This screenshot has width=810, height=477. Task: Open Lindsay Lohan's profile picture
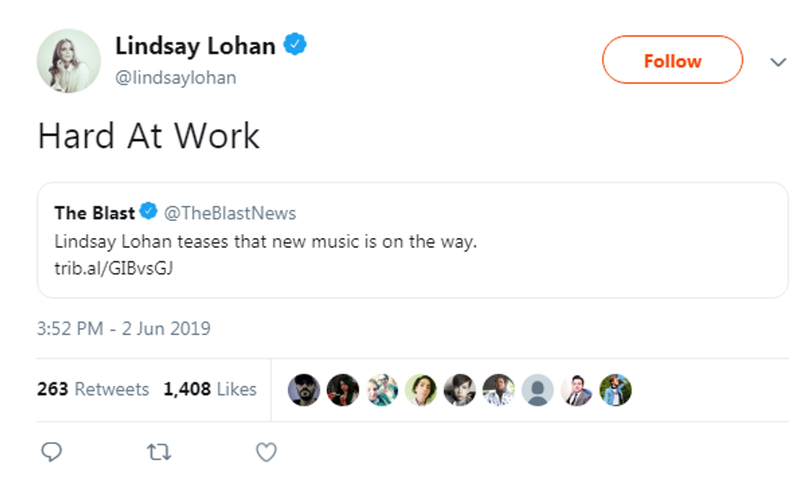tap(69, 61)
